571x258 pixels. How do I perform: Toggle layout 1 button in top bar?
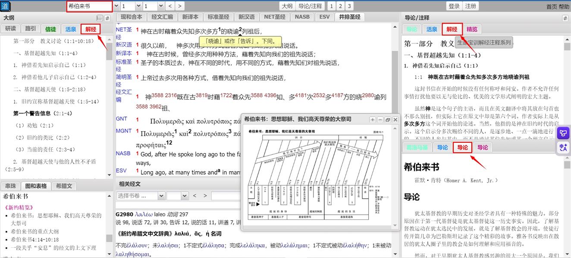pyautogui.click(x=331, y=6)
